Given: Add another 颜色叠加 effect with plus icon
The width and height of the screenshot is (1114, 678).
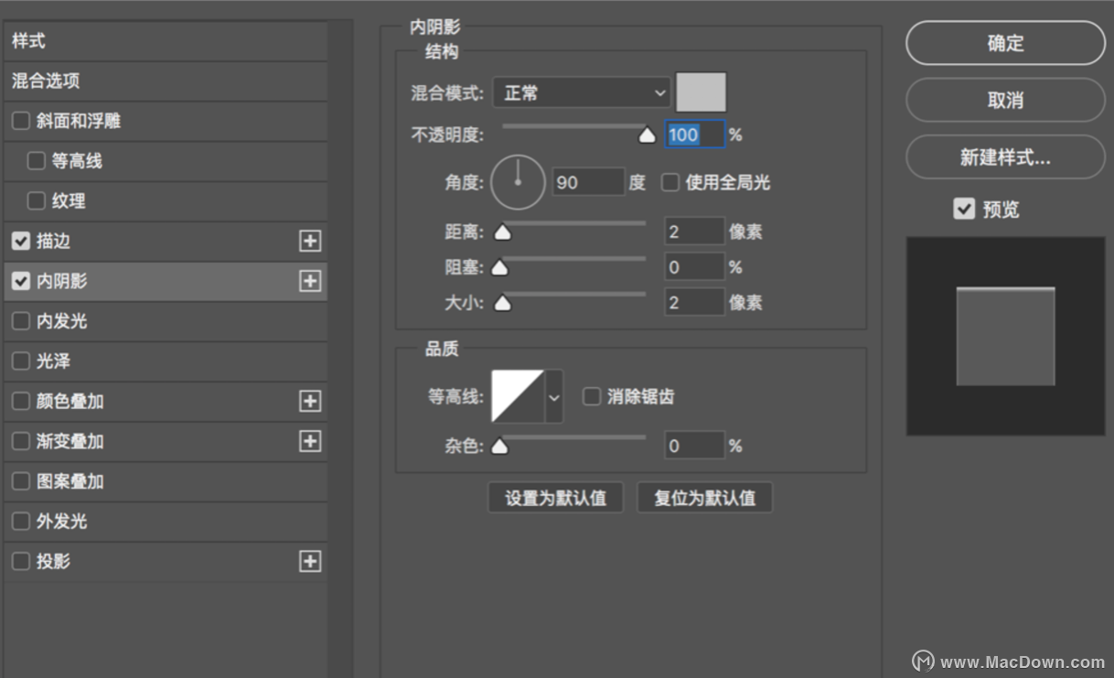Looking at the screenshot, I should (310, 401).
